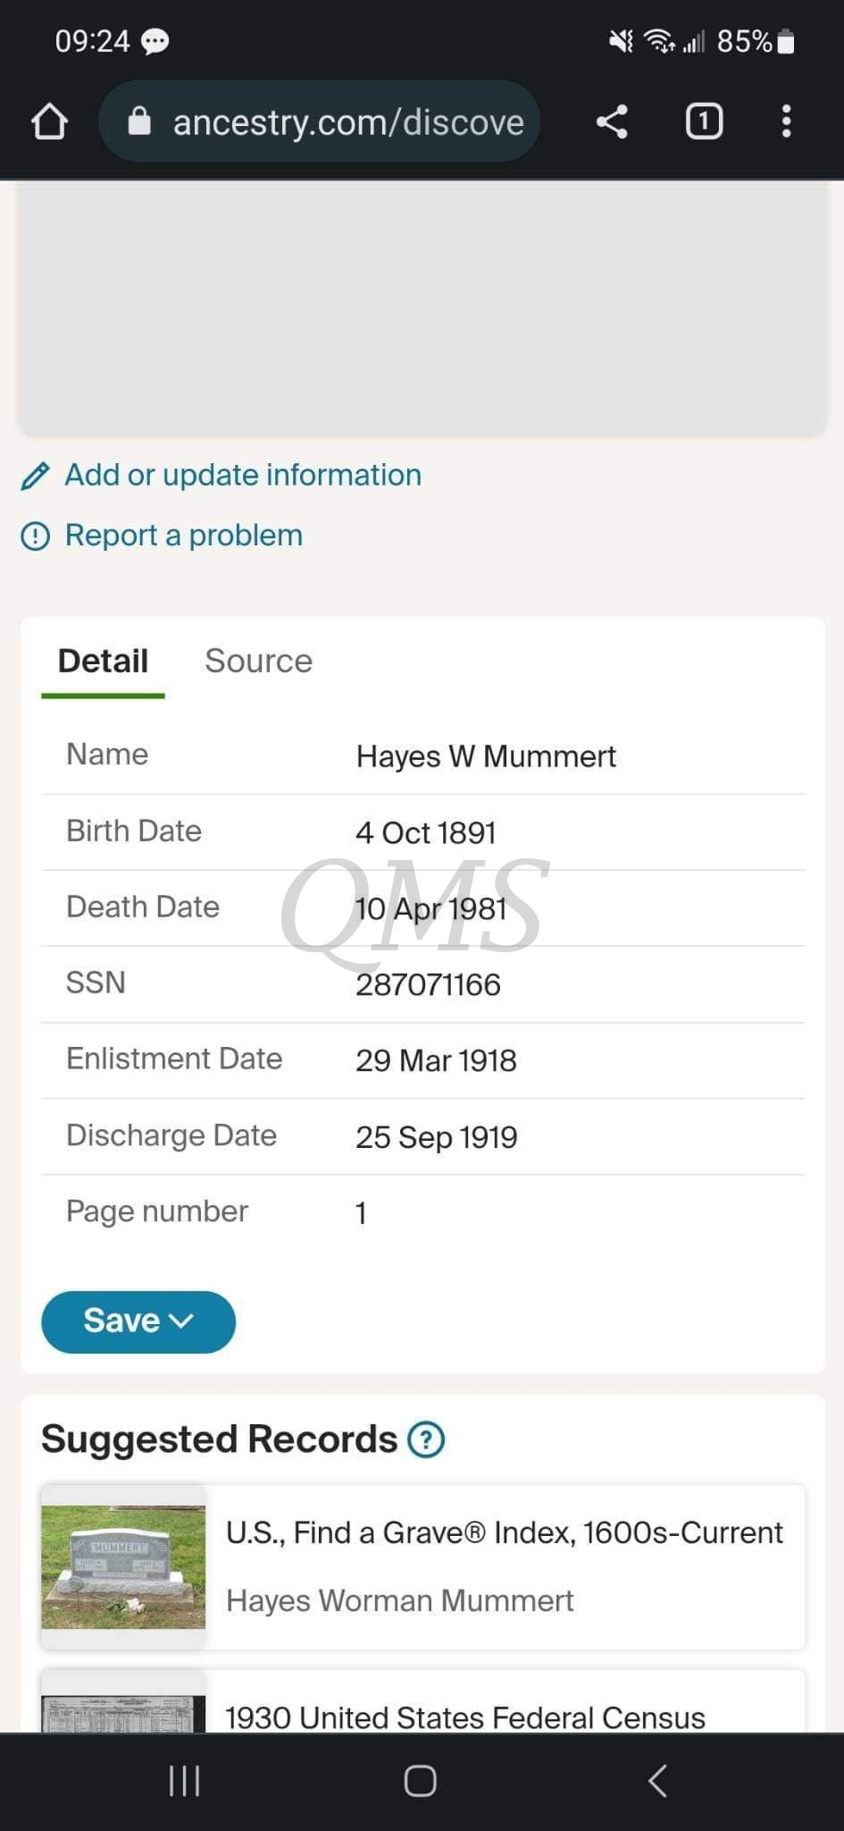Click the pencil icon beside Add or update
The image size is (844, 1831).
click(35, 476)
